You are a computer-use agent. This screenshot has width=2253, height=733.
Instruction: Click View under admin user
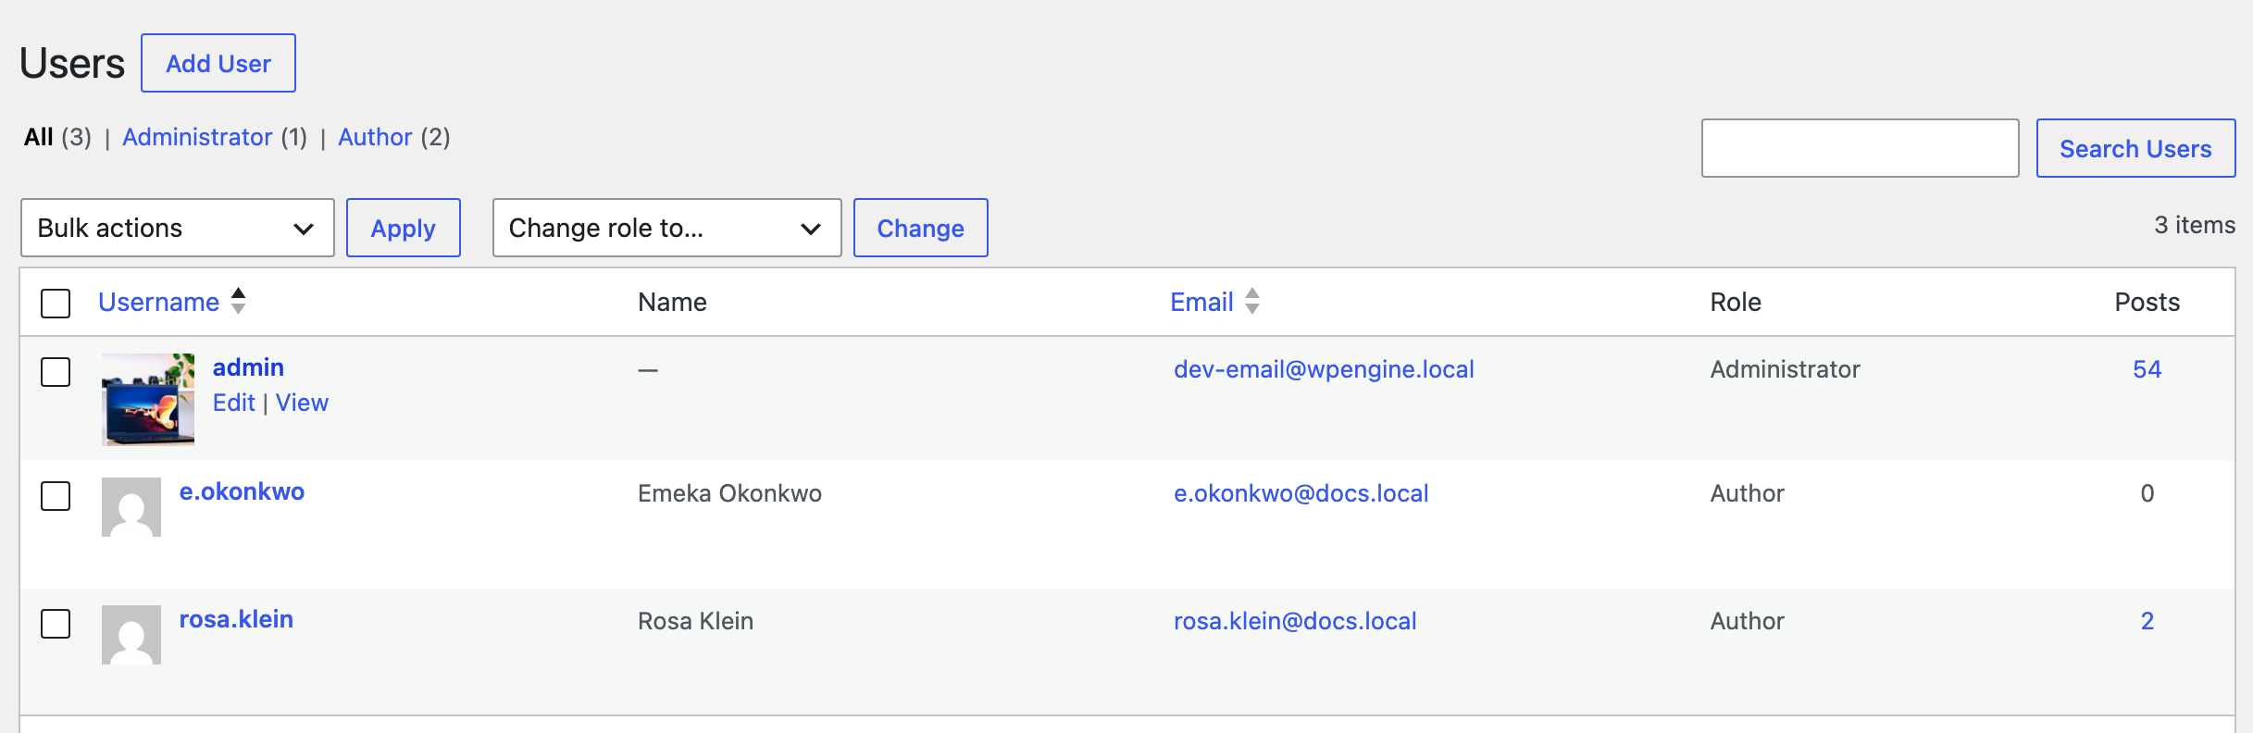(x=302, y=403)
